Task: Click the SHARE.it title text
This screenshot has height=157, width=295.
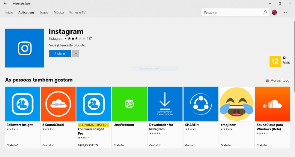Action: click(192, 125)
